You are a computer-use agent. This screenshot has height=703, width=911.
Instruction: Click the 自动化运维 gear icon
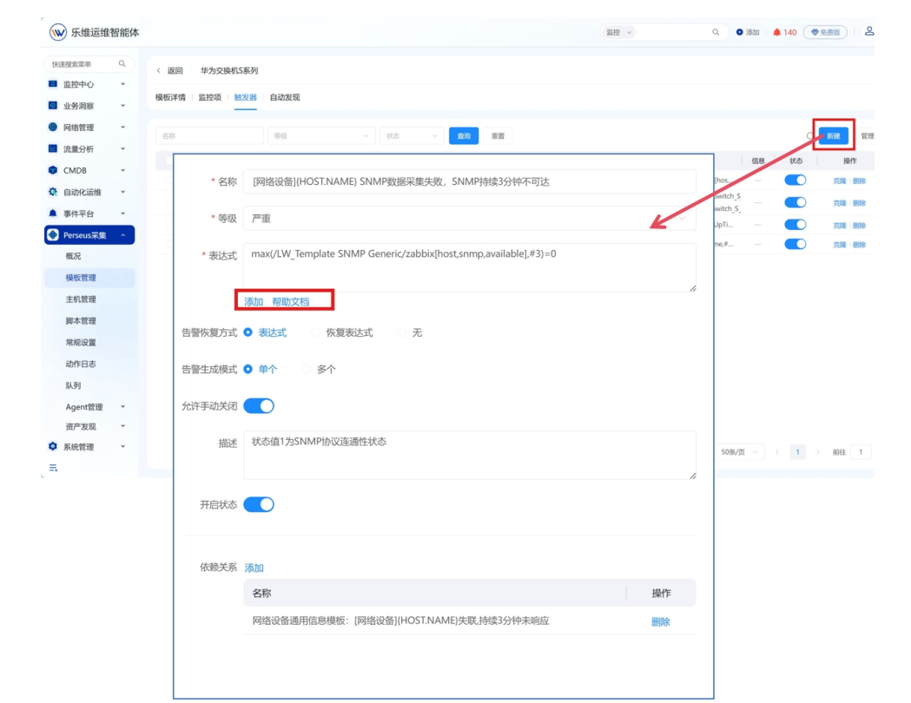(x=53, y=192)
